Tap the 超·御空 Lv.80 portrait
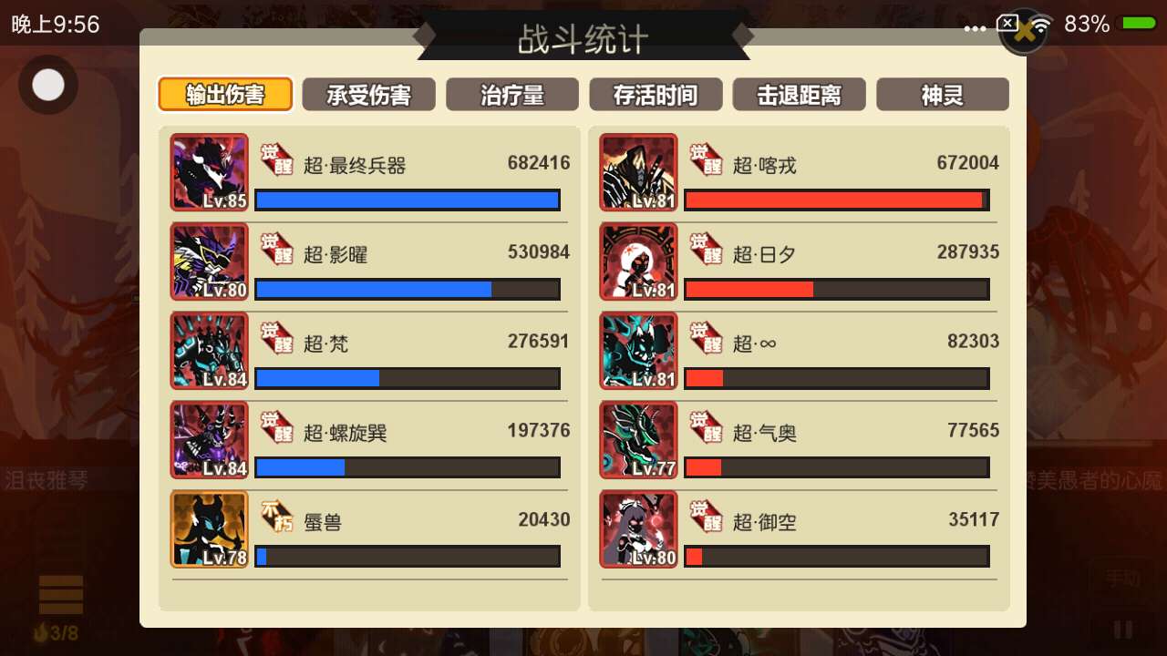The height and width of the screenshot is (656, 1167). click(638, 529)
